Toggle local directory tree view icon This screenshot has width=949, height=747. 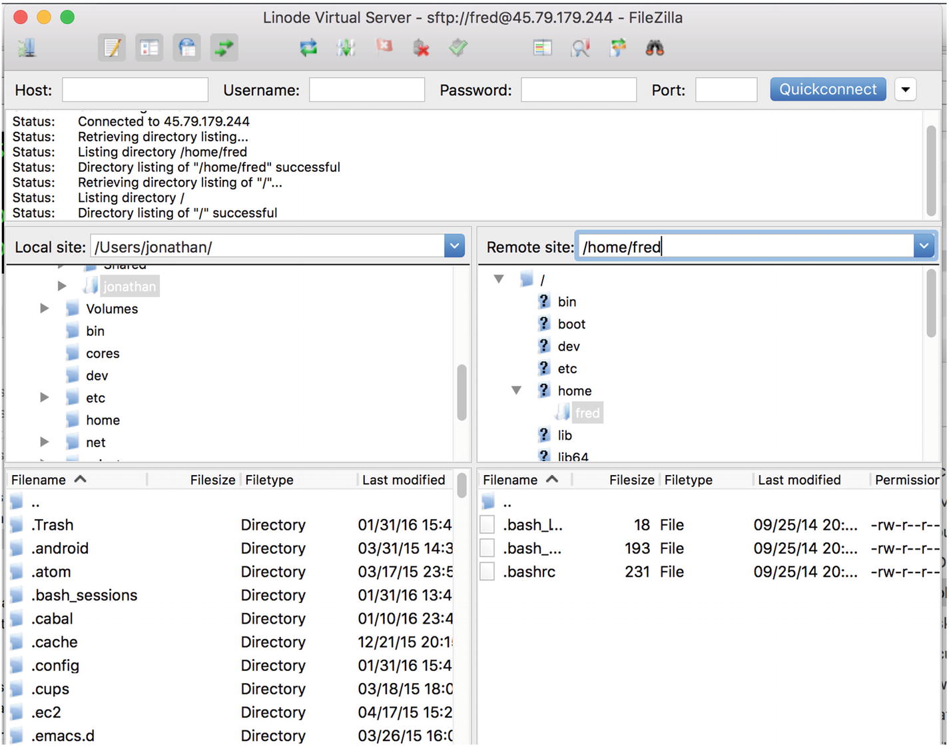click(149, 48)
